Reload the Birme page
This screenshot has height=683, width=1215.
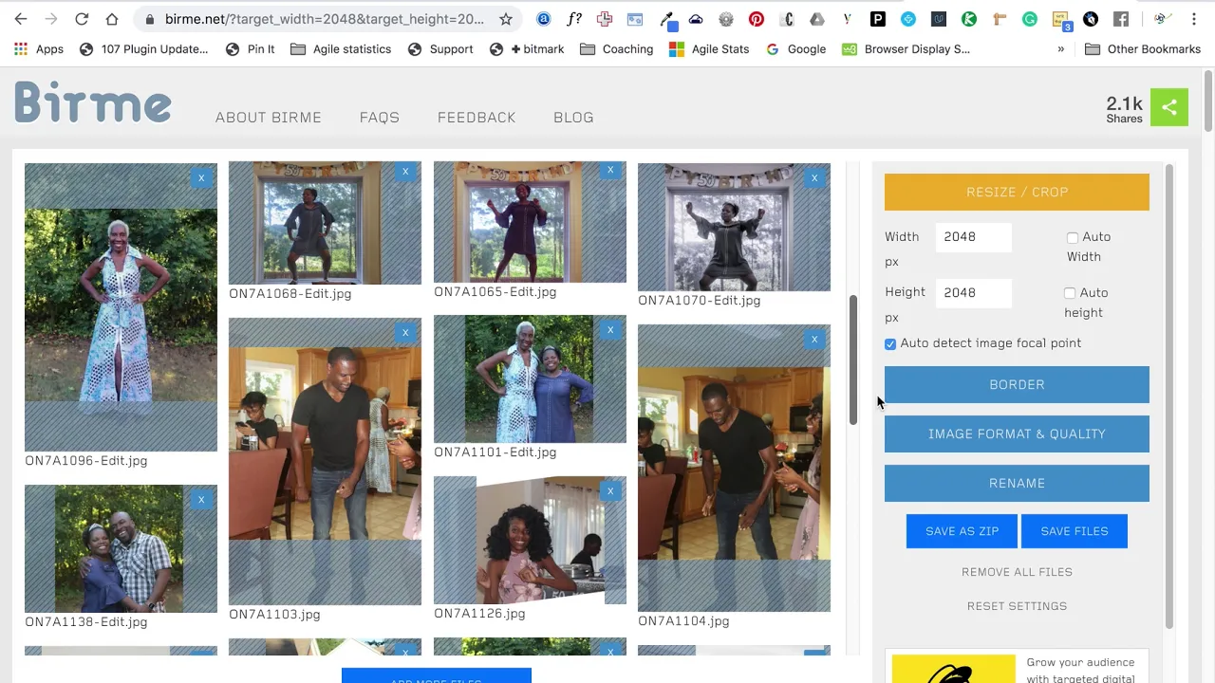pyautogui.click(x=82, y=19)
